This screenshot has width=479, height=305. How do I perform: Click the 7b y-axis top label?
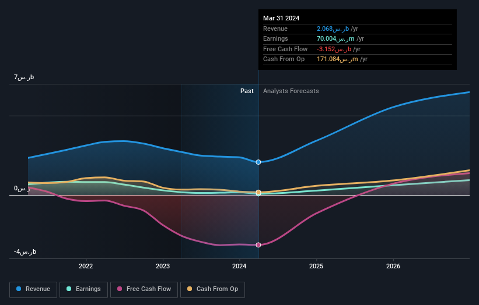(x=24, y=77)
